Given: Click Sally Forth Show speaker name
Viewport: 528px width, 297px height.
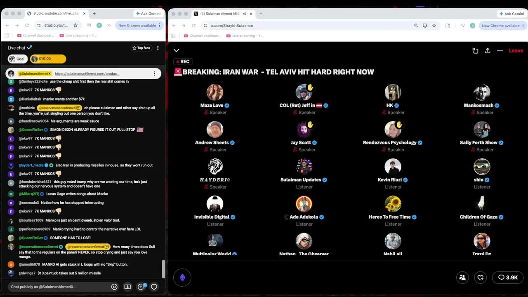Looking at the screenshot, I should [x=478, y=142].
